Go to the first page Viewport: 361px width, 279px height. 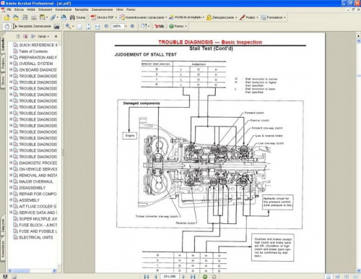tap(147, 276)
